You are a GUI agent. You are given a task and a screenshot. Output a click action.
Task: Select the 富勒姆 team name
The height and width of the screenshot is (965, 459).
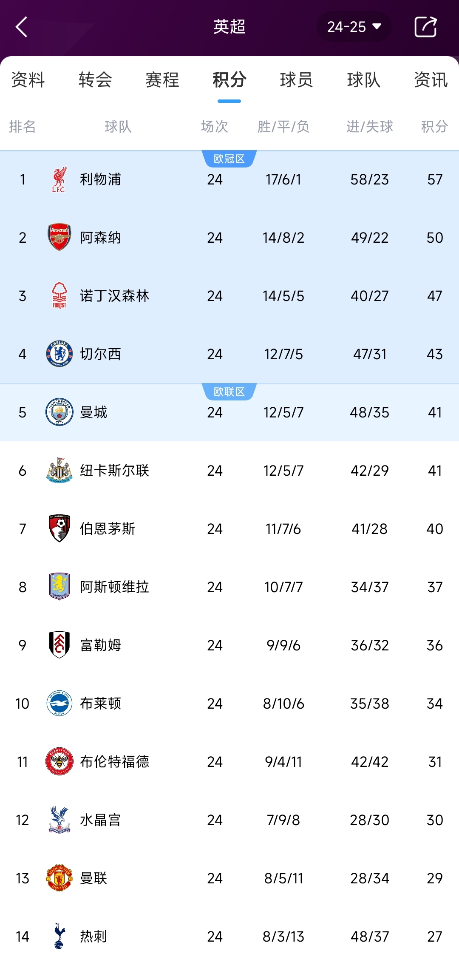tap(101, 645)
